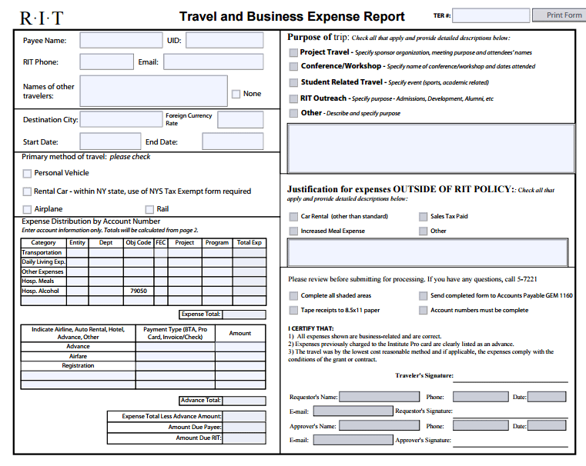The image size is (586, 466).
Task: Click Advance row Payment Type cell
Action: coord(176,347)
